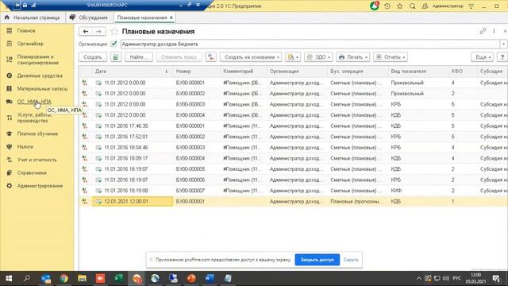
Task: Toggle the Организация filter checkbox
Action: coord(114,44)
